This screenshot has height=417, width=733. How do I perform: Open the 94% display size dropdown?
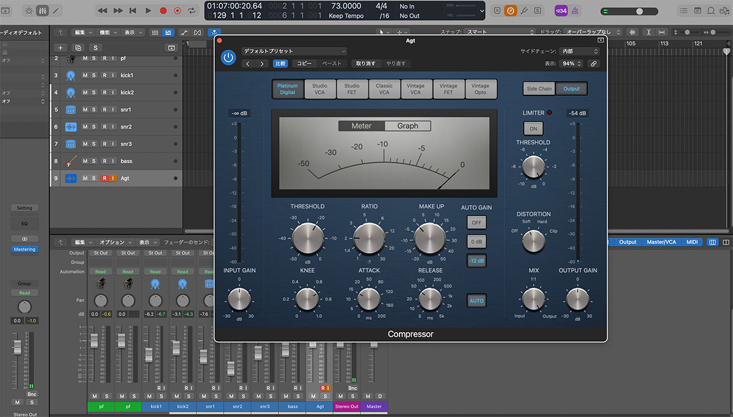571,64
